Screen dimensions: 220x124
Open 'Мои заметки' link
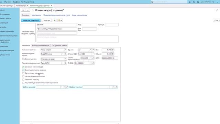36,15
